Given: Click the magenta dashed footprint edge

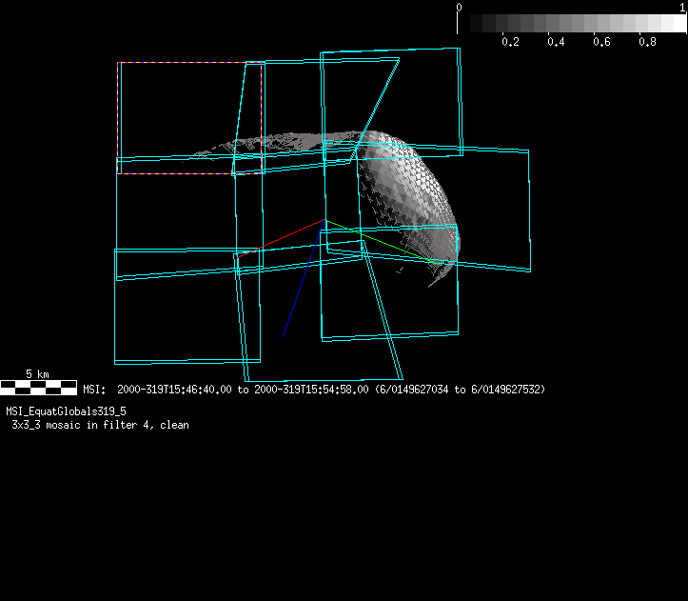Looking at the screenshot, I should [190, 174].
